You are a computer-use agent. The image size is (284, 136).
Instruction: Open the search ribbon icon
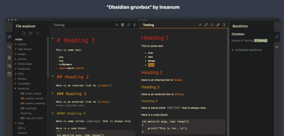10,47
